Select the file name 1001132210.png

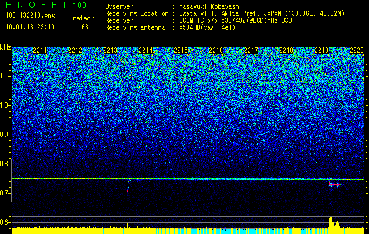pos(31,16)
